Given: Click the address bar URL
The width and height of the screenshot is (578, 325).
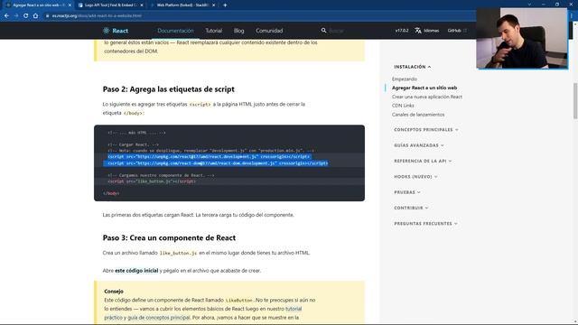Looking at the screenshot, I should click(x=97, y=16).
